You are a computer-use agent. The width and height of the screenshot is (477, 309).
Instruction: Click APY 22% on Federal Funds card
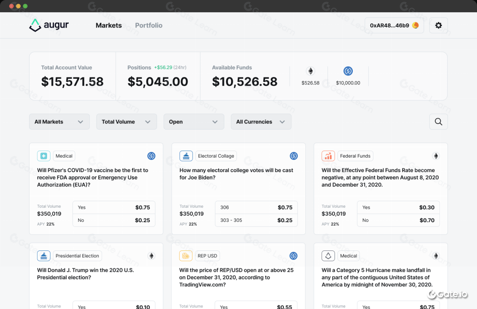coord(331,224)
